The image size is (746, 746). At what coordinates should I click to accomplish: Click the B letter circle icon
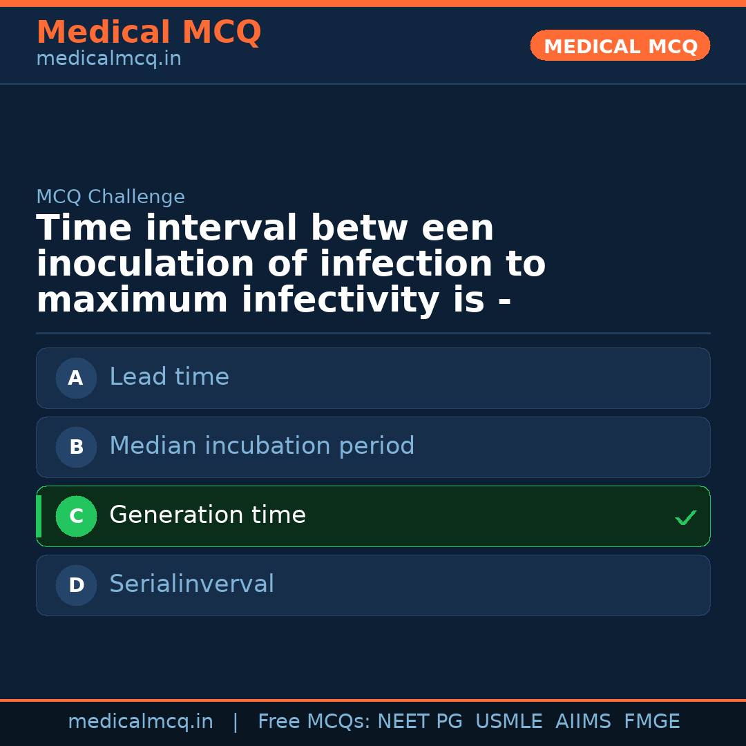tap(76, 447)
